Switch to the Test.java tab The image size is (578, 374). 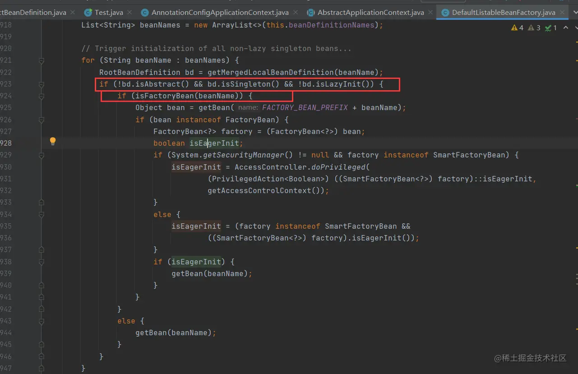coord(109,13)
